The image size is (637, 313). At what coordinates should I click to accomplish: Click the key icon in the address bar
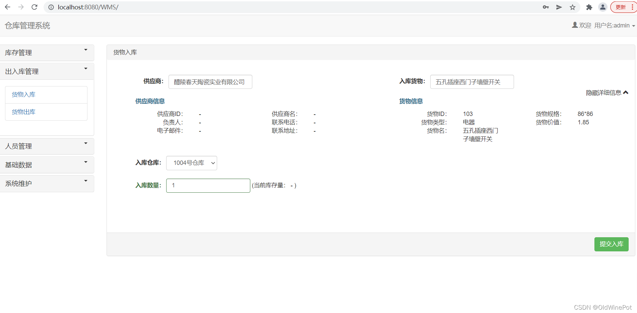pos(545,7)
